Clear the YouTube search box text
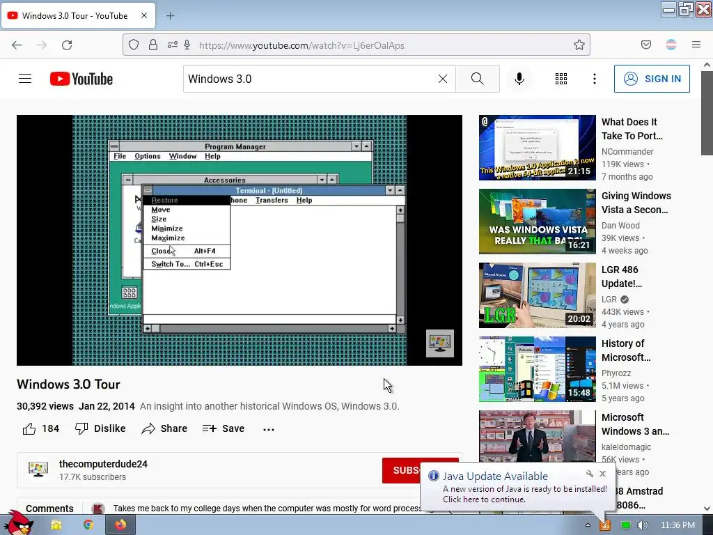 click(442, 79)
